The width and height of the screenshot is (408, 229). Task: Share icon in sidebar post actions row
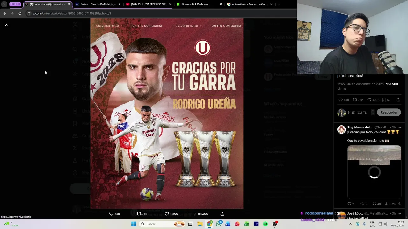tap(398, 100)
